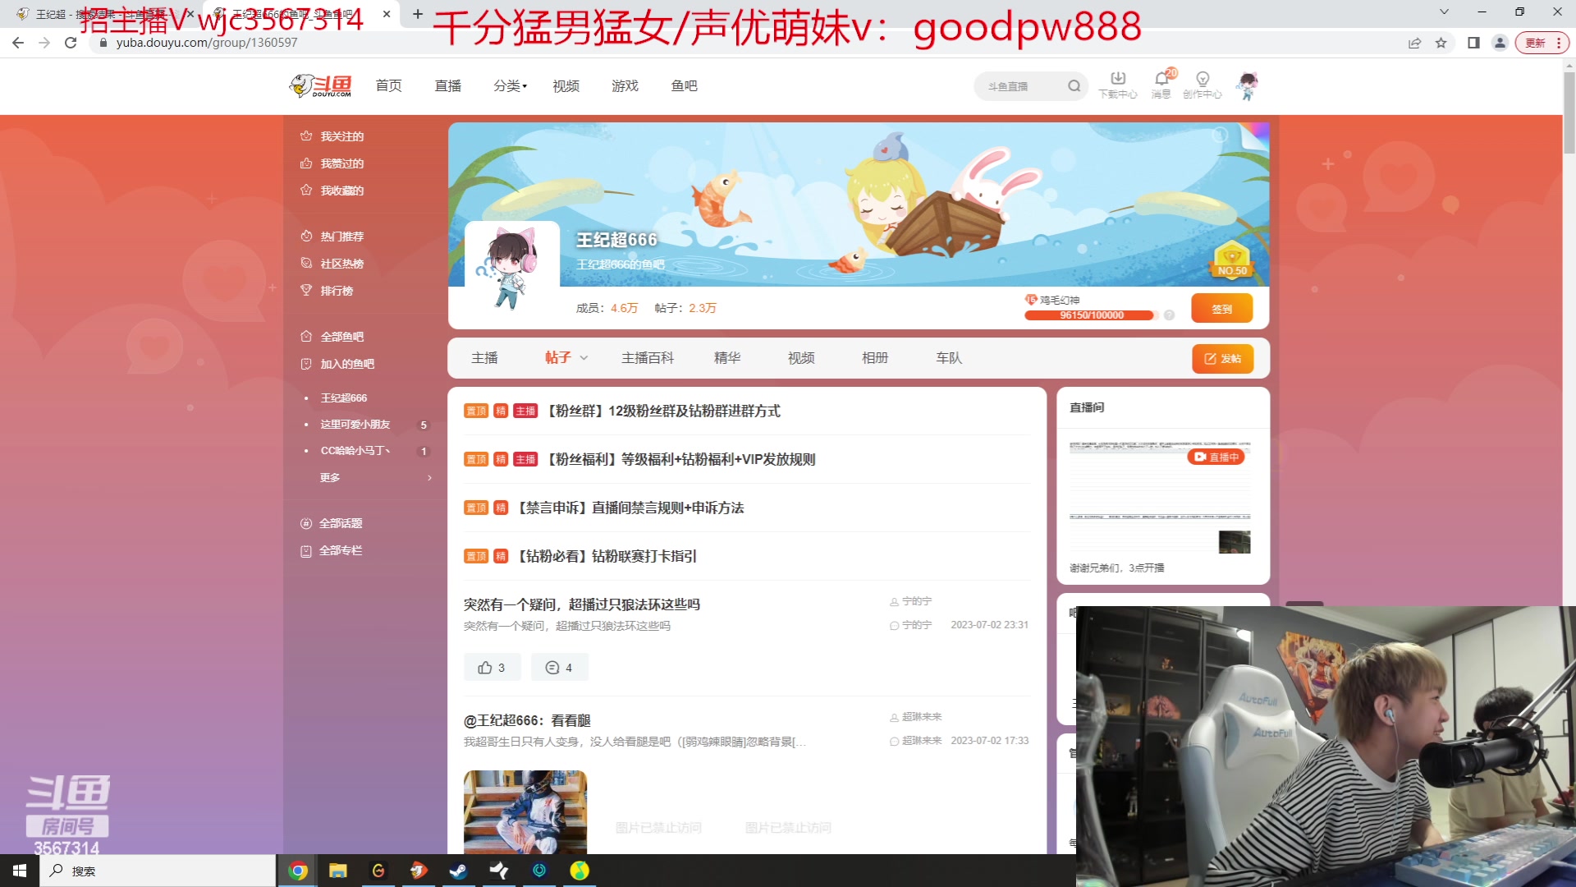Open 首页 in top navigation
This screenshot has height=887, width=1576.
(x=389, y=85)
